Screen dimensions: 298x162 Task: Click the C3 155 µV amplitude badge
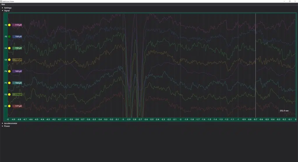17,60
